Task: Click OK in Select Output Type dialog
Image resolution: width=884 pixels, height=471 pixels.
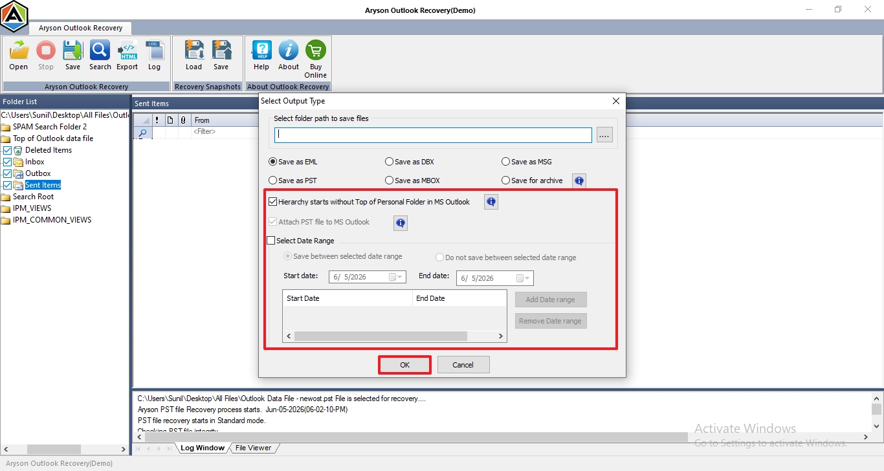Action: (x=404, y=365)
